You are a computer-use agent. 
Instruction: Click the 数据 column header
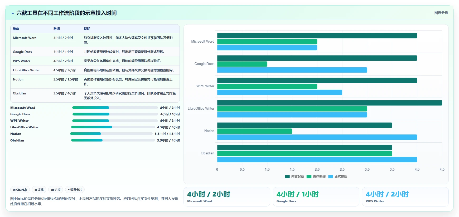coord(57,29)
